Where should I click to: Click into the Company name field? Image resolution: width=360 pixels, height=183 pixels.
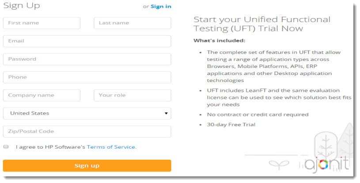42,95
